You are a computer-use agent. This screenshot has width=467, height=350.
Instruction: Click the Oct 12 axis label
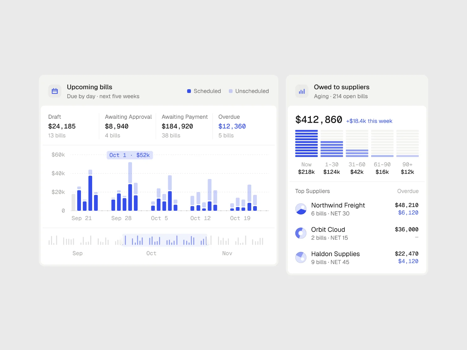(x=200, y=218)
